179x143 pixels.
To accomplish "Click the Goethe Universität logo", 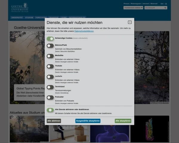I will pos(20,7).
